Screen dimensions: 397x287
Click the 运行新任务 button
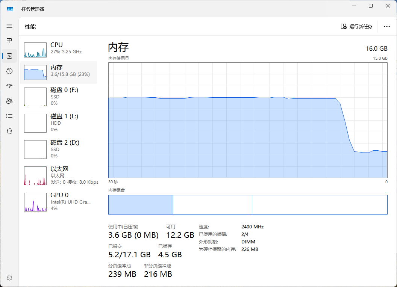tap(356, 26)
